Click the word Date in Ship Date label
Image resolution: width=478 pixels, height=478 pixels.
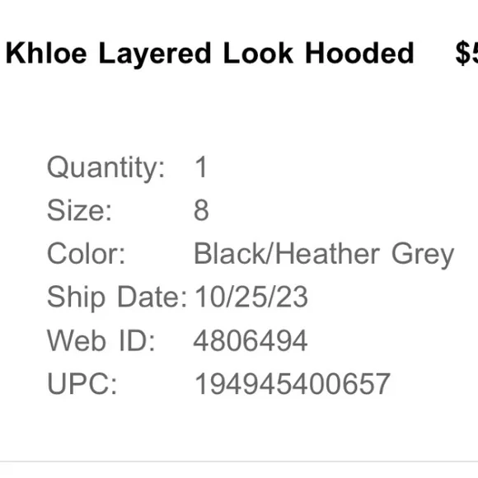pos(152,297)
